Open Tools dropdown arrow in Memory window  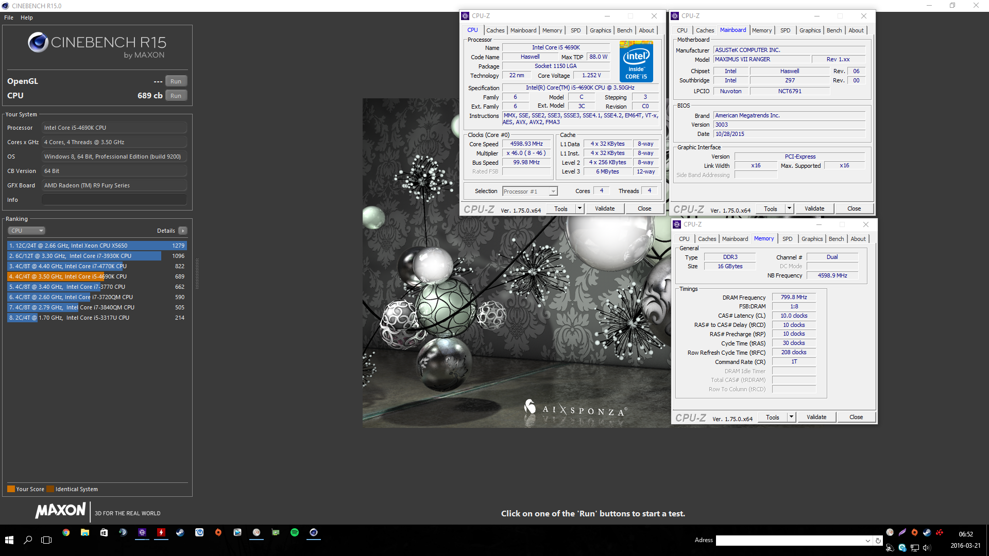791,417
